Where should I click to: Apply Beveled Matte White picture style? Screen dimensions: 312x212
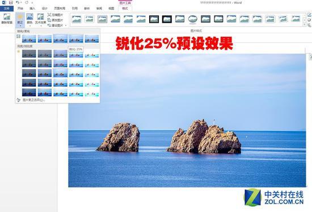coord(90,19)
